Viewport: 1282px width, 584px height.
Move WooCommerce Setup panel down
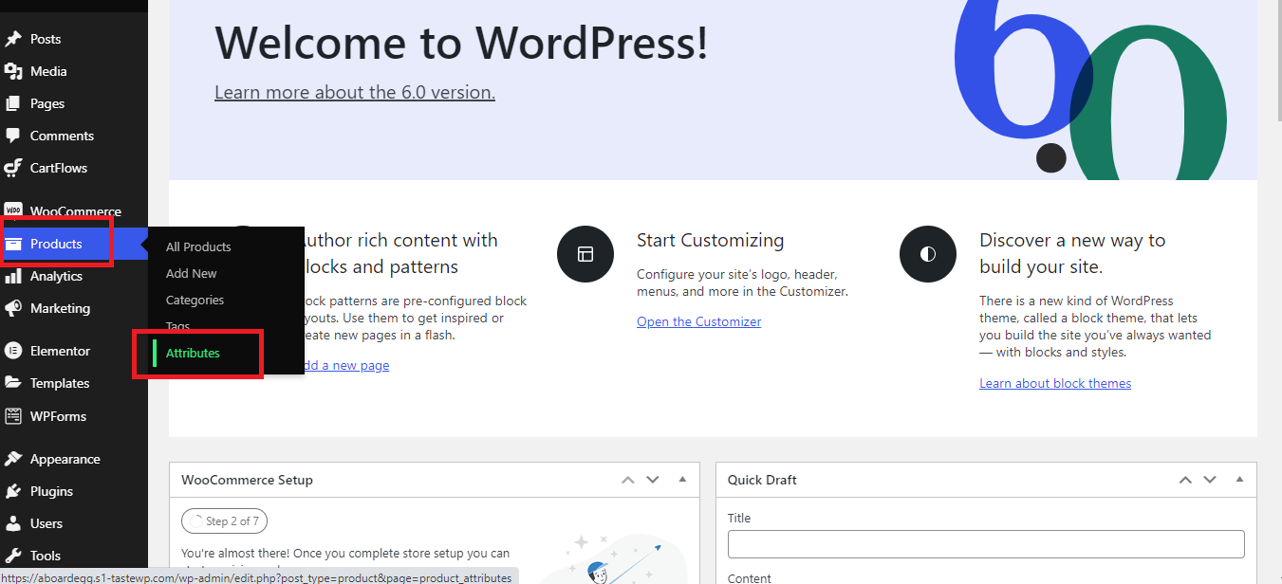(x=653, y=480)
